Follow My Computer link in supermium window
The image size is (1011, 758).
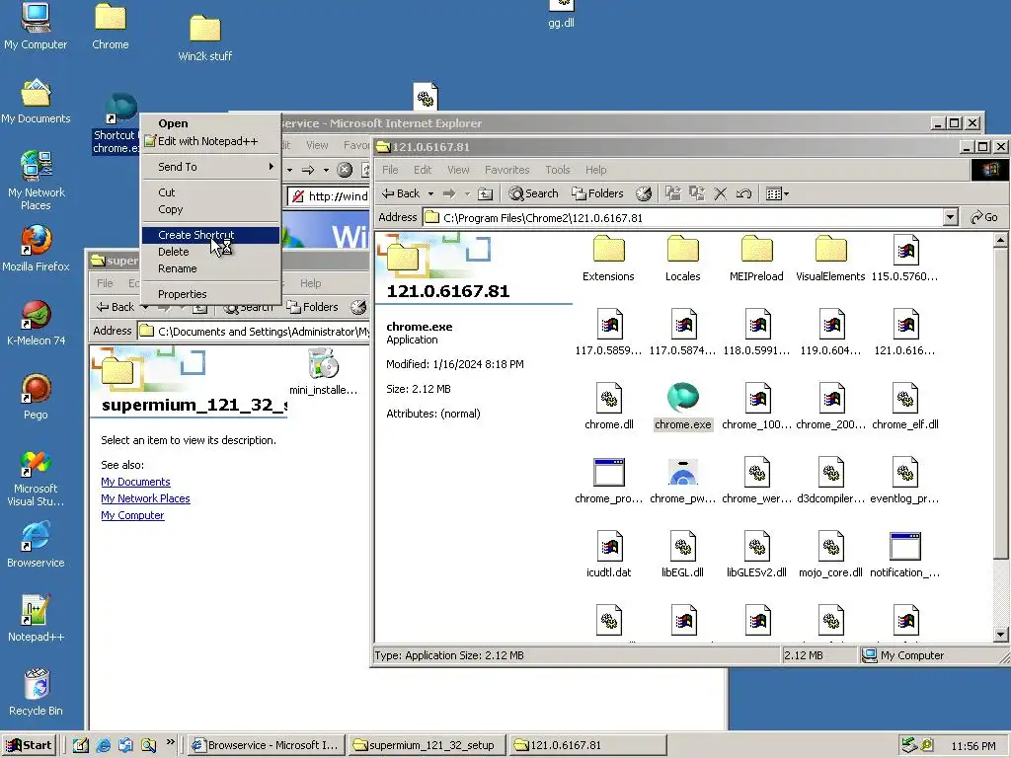point(132,515)
